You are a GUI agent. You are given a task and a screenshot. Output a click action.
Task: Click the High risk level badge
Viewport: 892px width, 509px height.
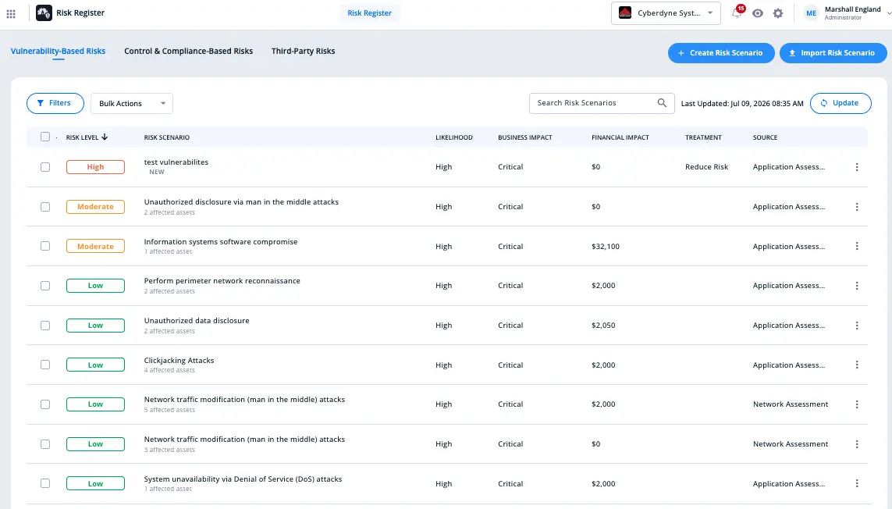click(95, 167)
